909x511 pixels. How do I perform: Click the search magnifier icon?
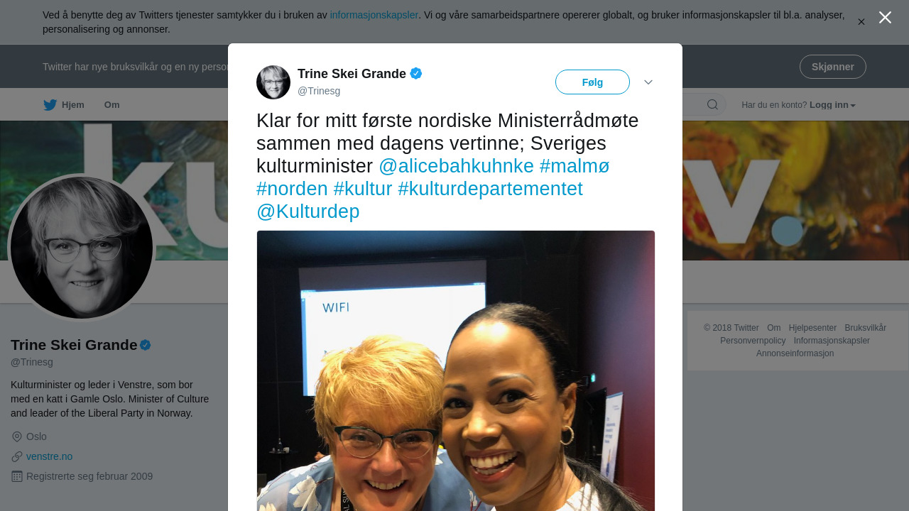[712, 105]
